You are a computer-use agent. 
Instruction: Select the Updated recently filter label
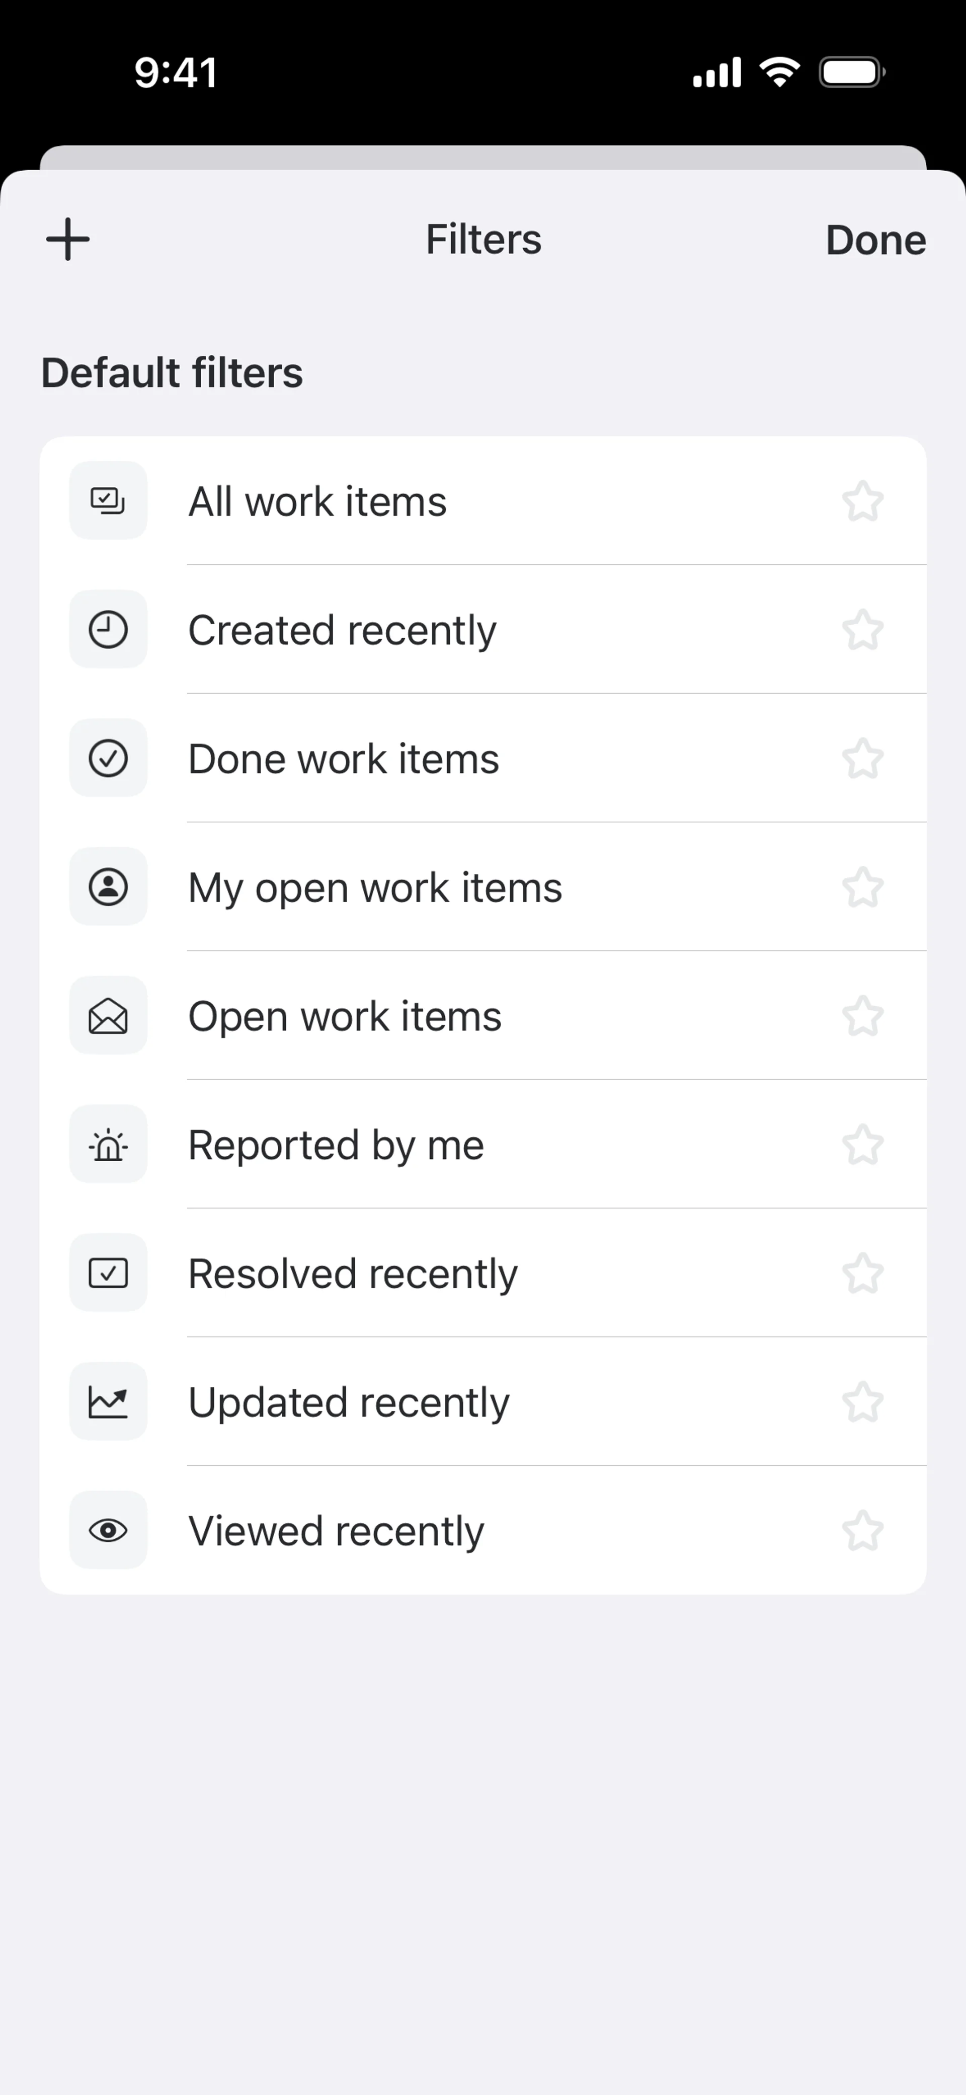coord(348,1402)
